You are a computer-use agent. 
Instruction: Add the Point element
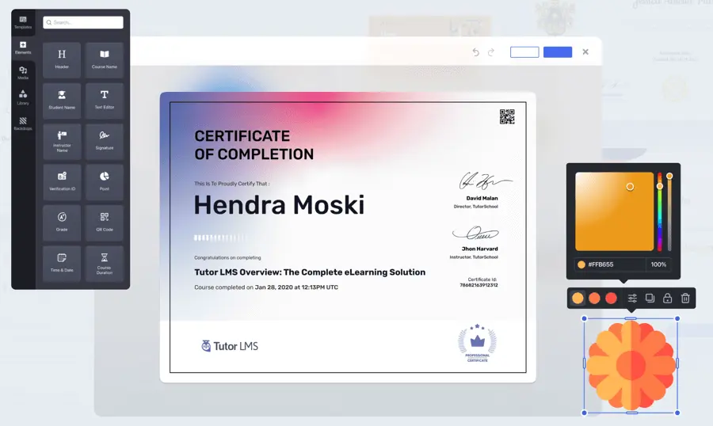coord(104,182)
